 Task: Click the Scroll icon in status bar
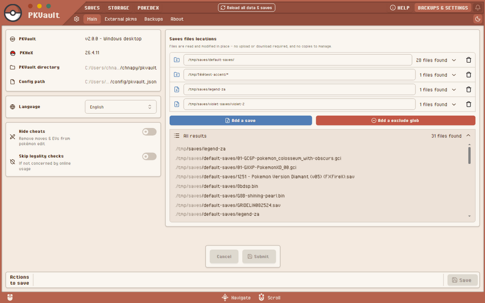click(x=261, y=298)
